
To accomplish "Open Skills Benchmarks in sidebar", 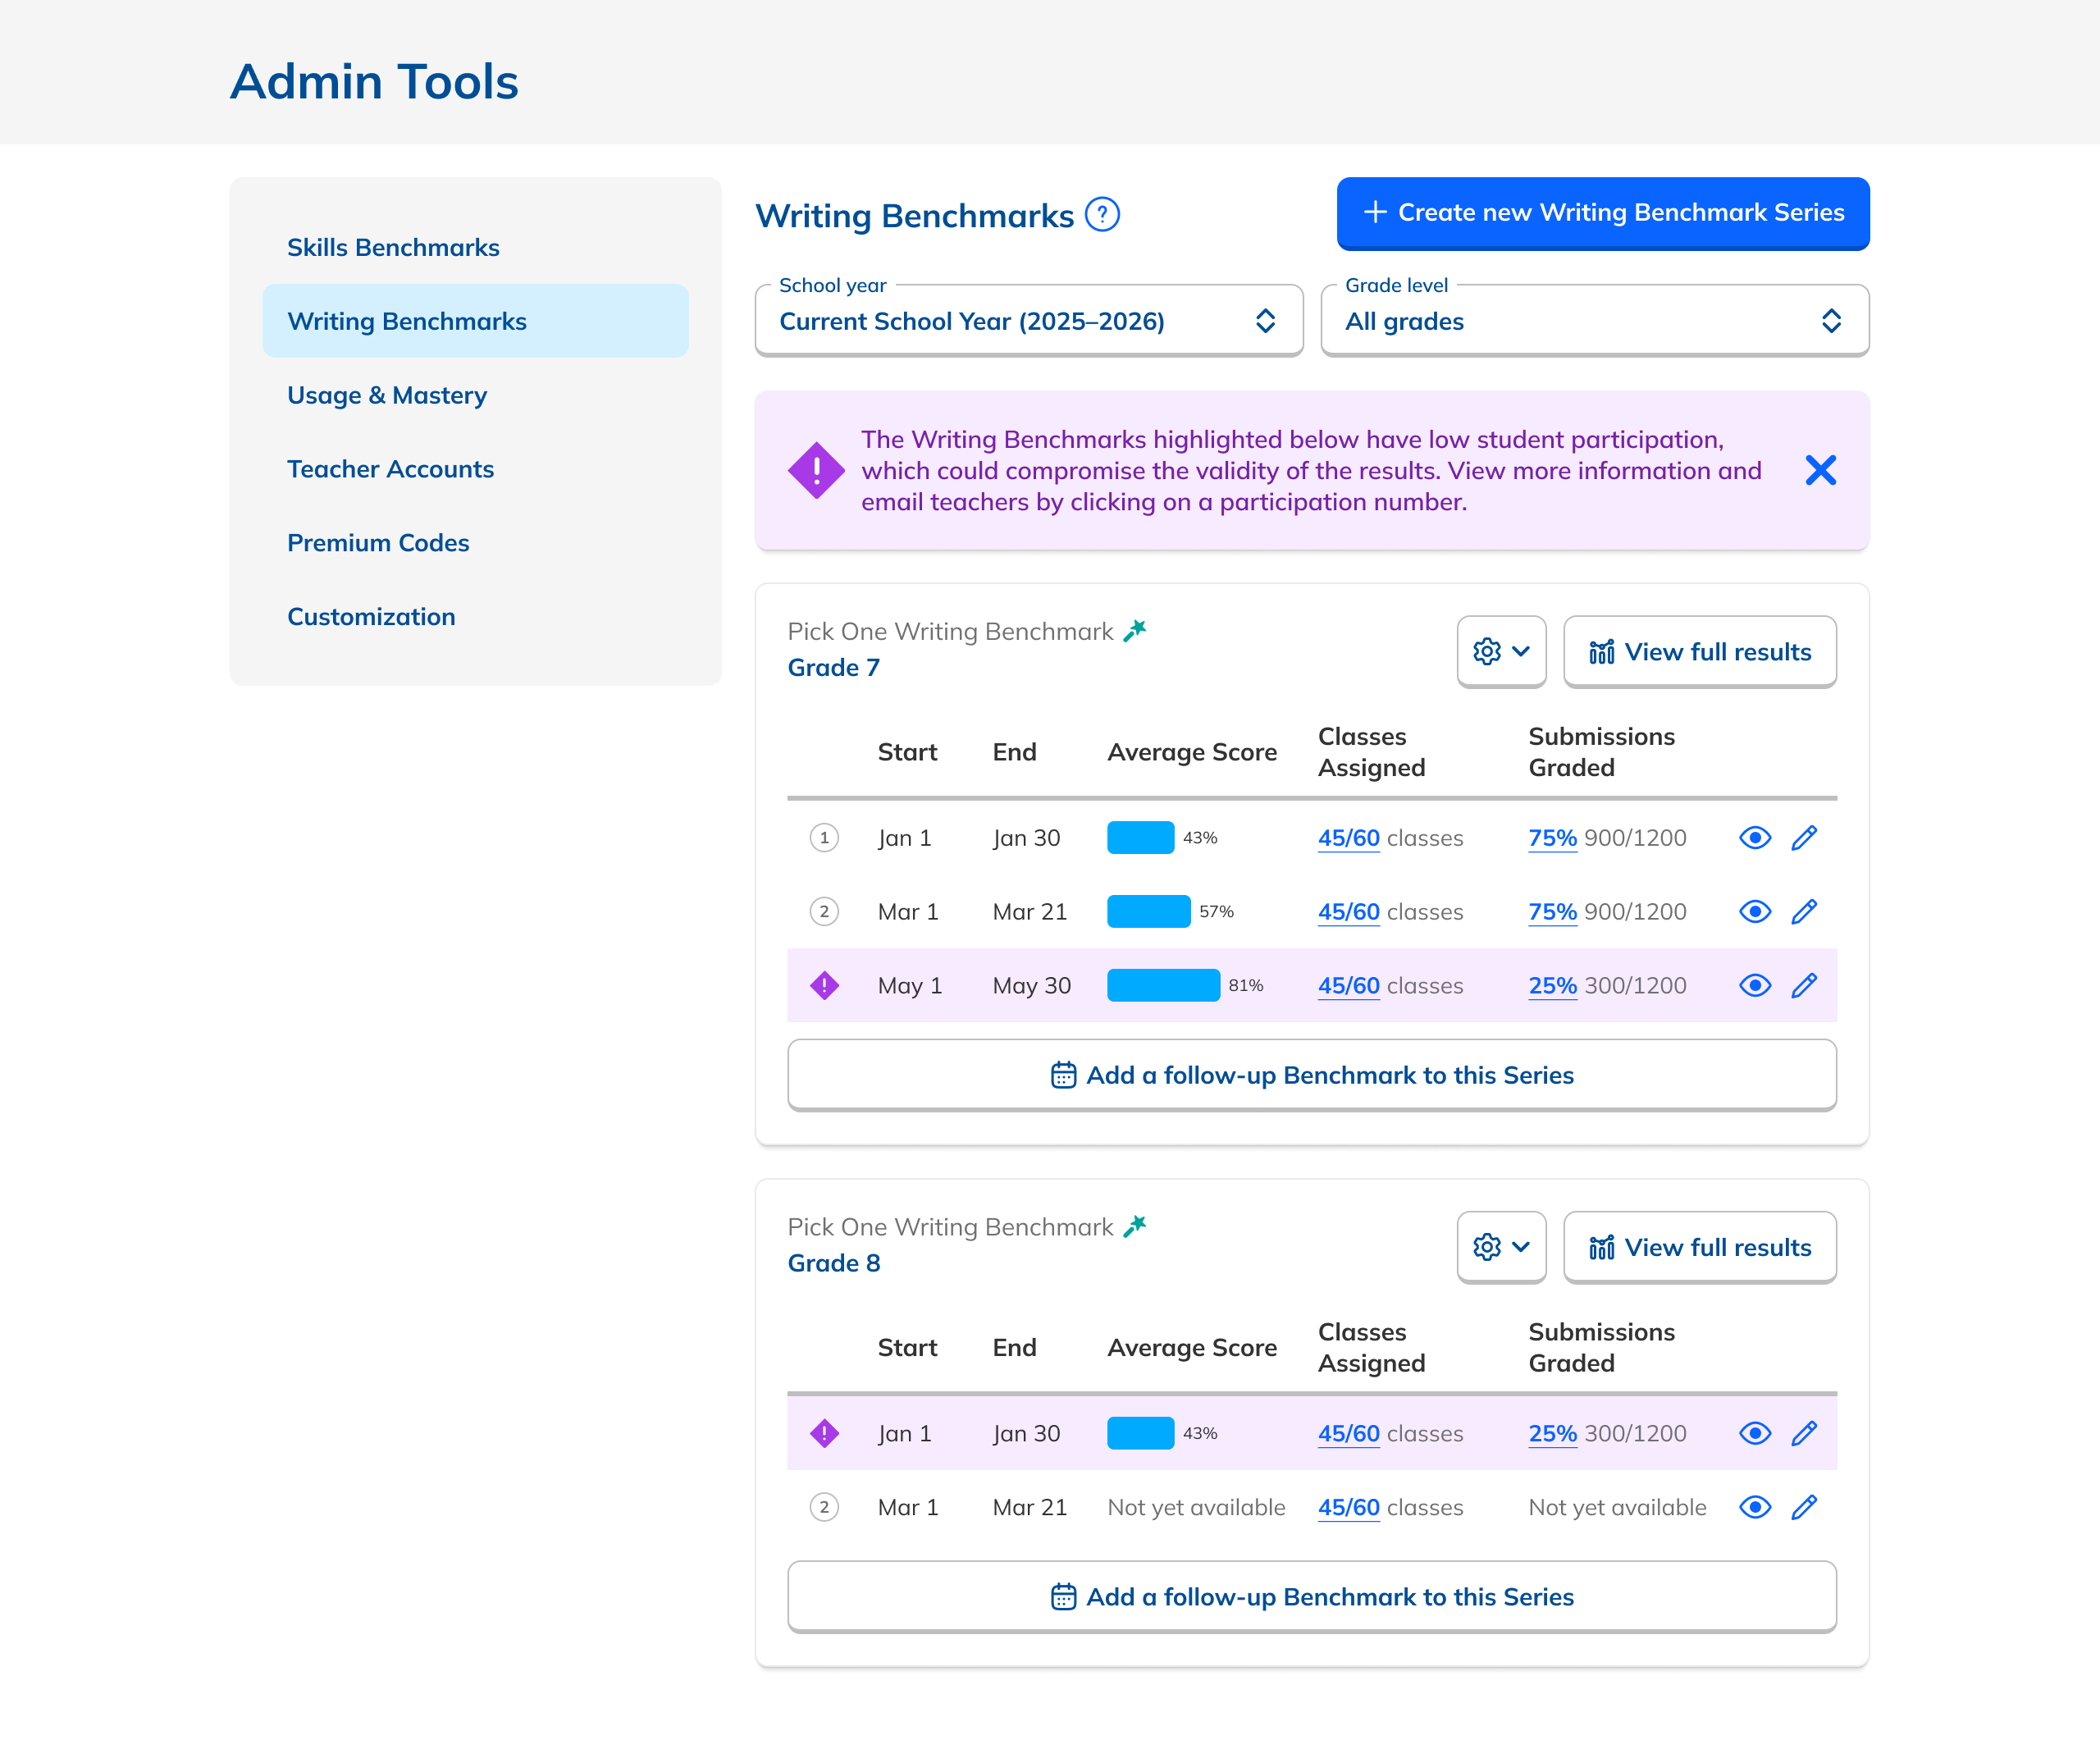I will 393,247.
